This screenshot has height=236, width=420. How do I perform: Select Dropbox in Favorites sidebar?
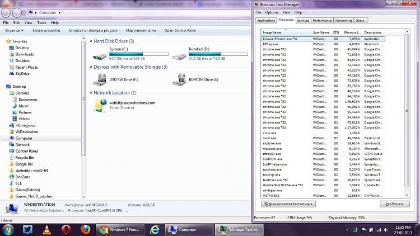[x=22, y=61]
